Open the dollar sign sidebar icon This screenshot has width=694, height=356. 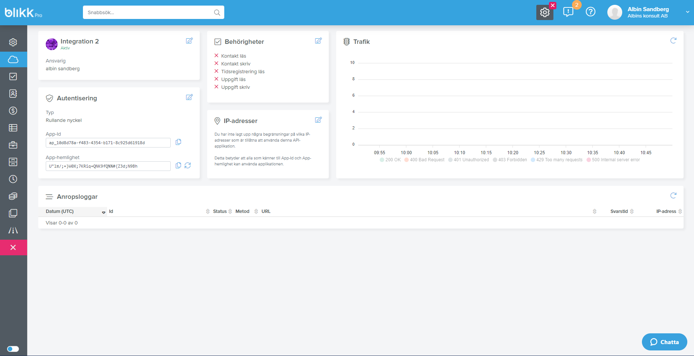(x=13, y=111)
